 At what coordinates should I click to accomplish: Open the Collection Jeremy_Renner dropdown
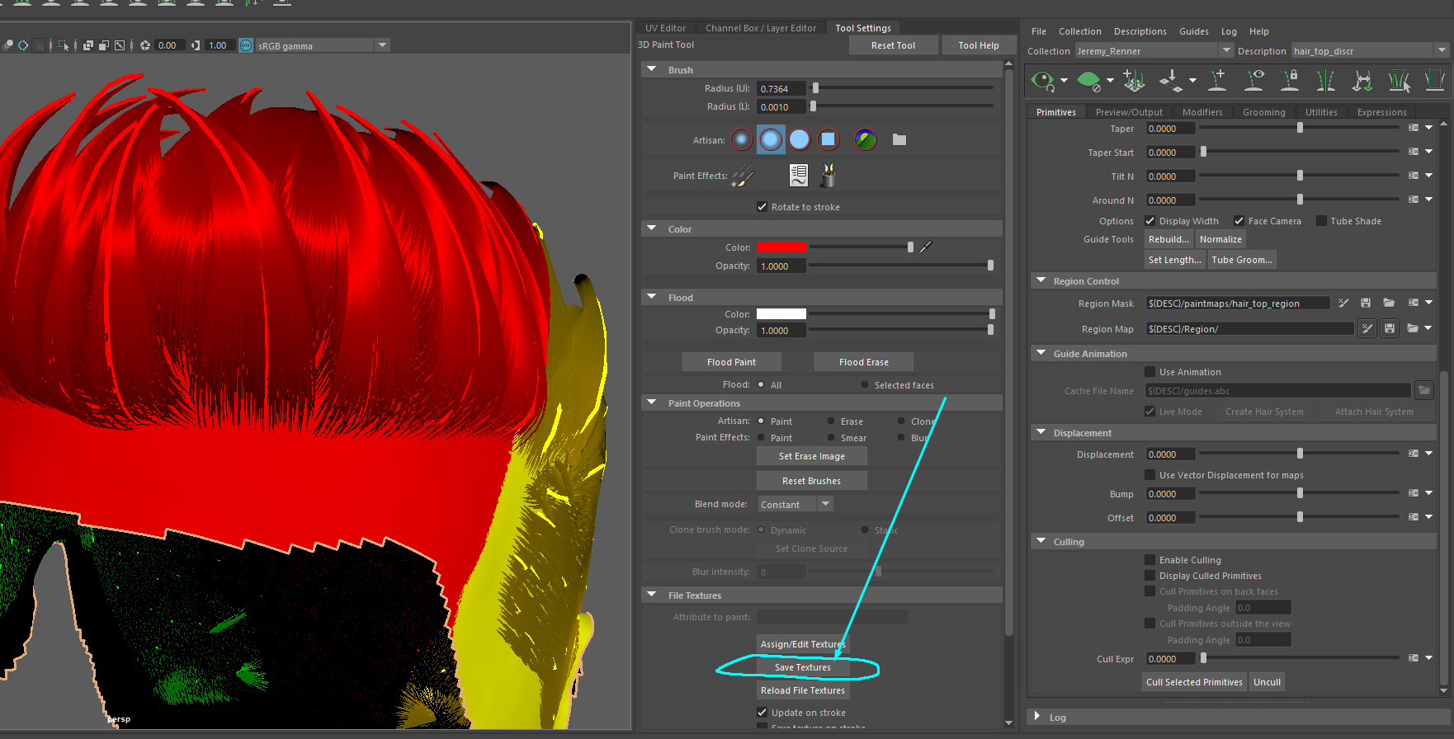click(x=1153, y=51)
